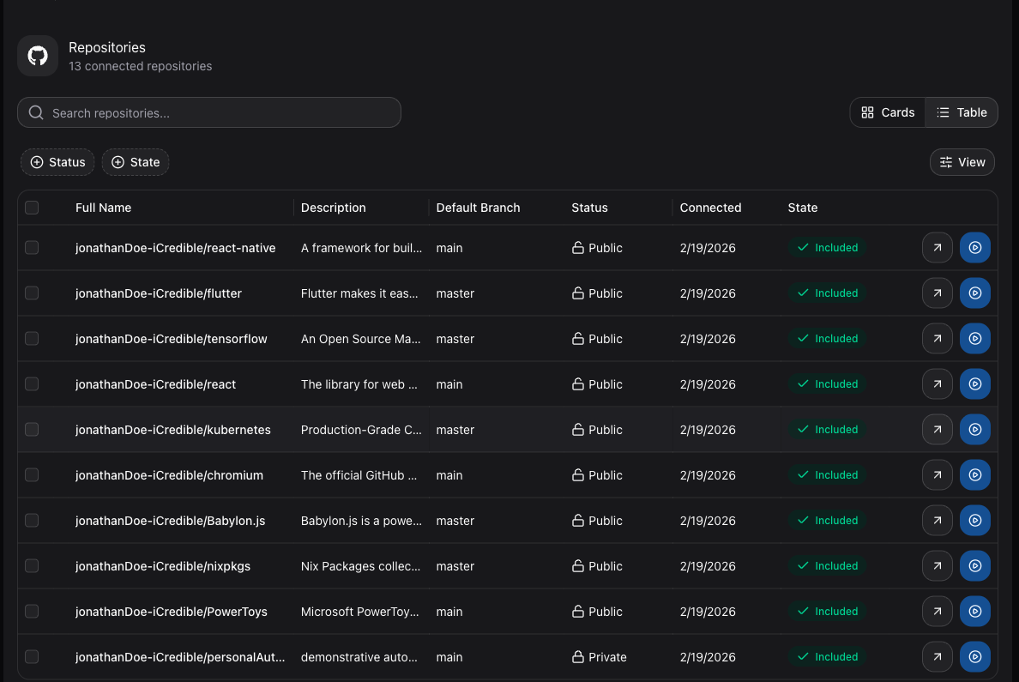Click the blue play icon for flutter

[x=975, y=293]
